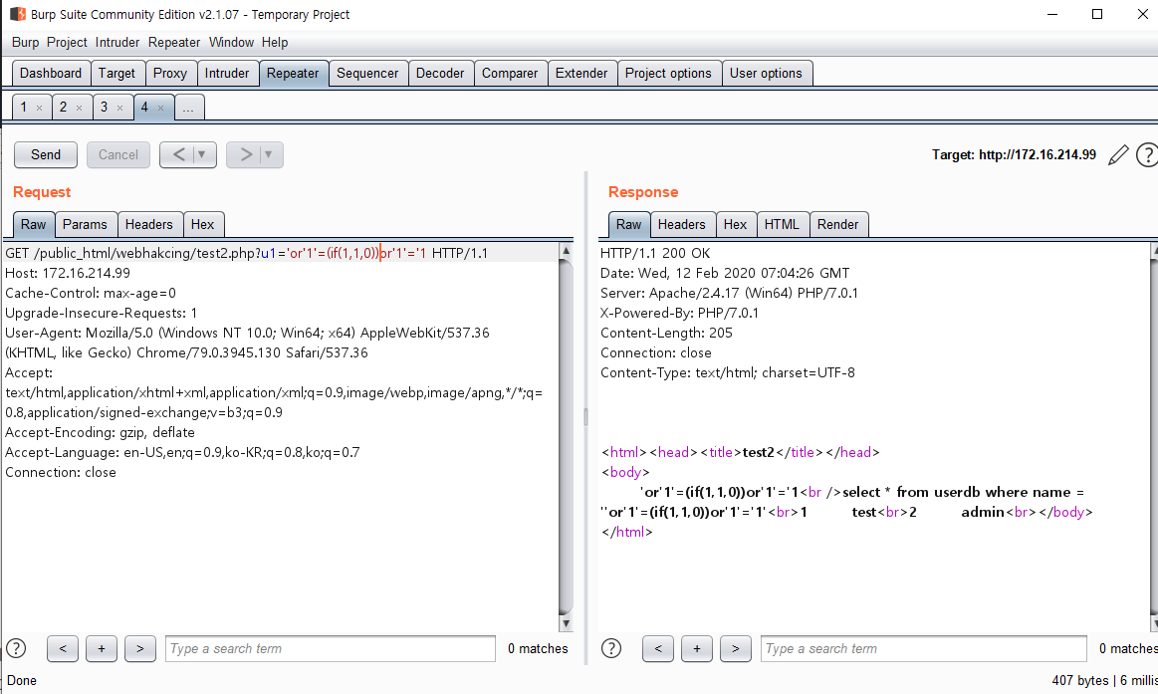Click the pencil icon to edit target

(1118, 155)
